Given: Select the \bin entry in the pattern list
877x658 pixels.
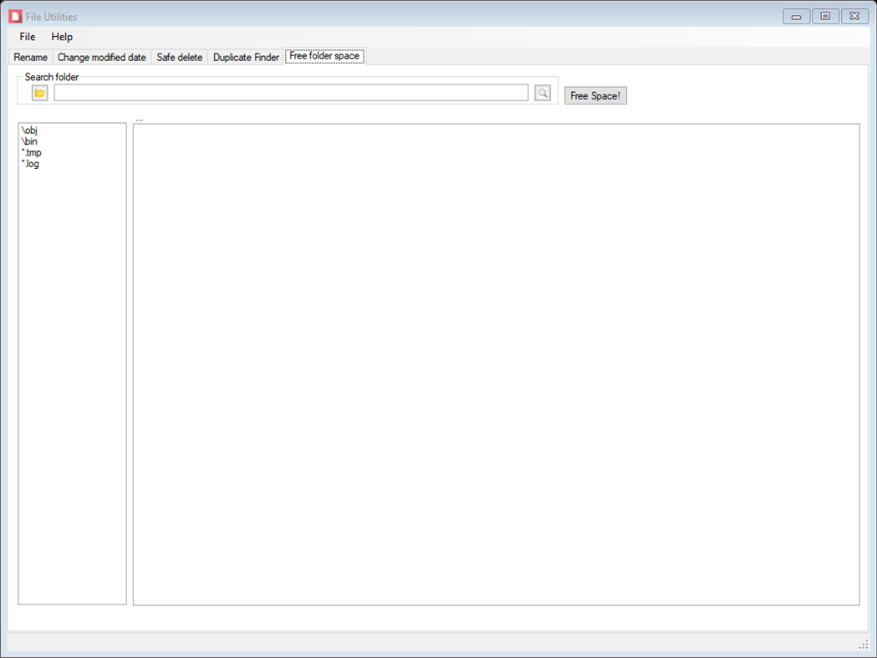Looking at the screenshot, I should [x=30, y=140].
